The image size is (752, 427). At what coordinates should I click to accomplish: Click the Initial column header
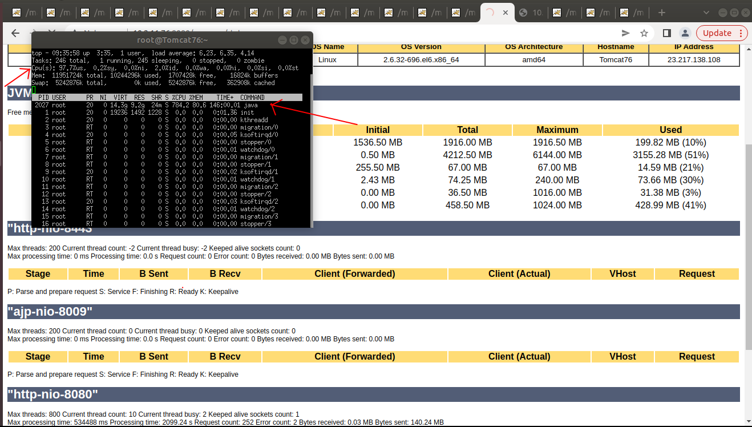(378, 130)
